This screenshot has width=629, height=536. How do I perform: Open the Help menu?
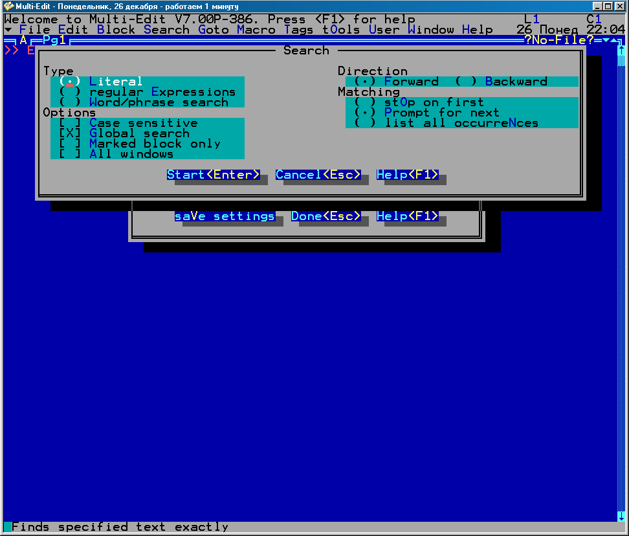click(x=478, y=30)
